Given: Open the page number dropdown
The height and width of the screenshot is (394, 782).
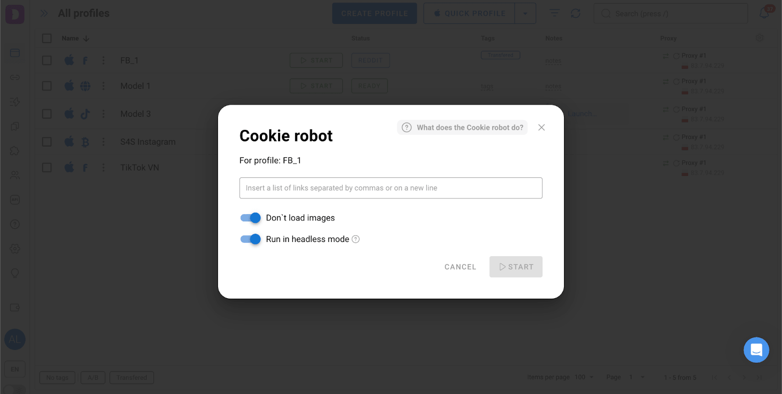Looking at the screenshot, I should click(x=636, y=377).
